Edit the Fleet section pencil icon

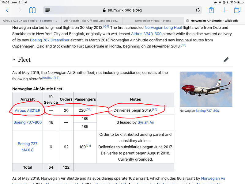226,59
